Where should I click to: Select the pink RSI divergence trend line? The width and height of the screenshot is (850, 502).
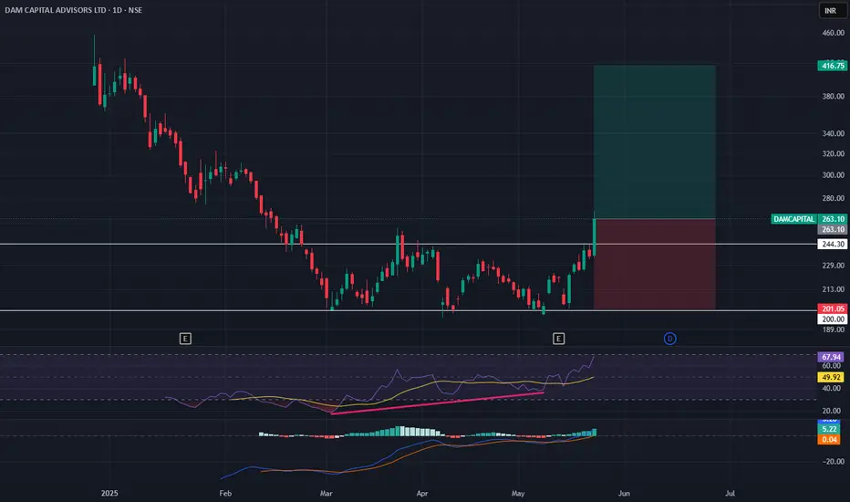tap(438, 403)
